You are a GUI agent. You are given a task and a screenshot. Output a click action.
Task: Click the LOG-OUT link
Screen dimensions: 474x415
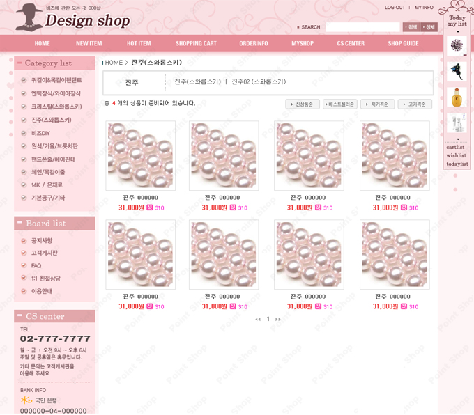click(395, 8)
